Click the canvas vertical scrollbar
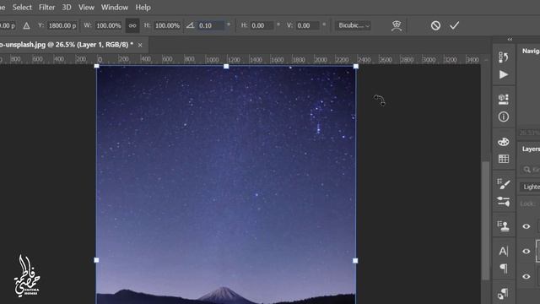540x304 pixels. click(x=486, y=220)
